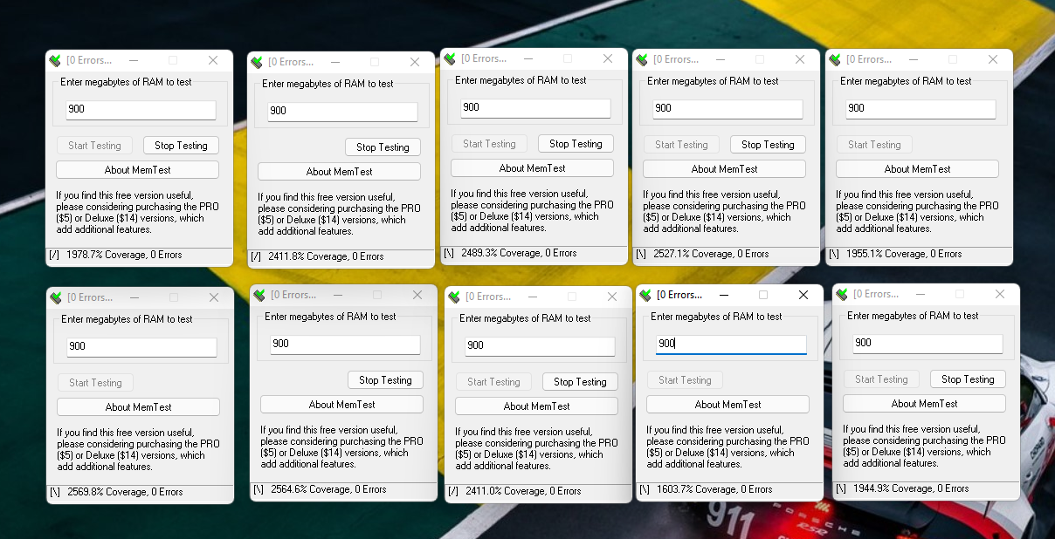Click the status text "2411.0% Coverage, 0 Errors"

(x=523, y=491)
